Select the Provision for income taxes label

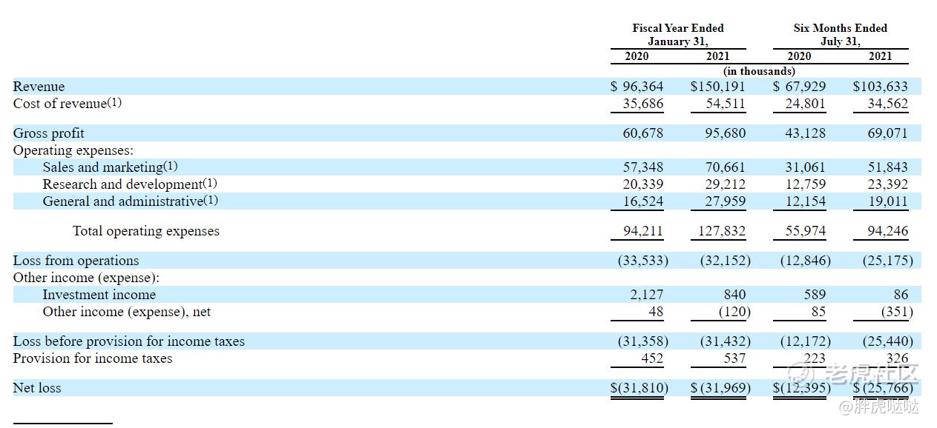92,358
